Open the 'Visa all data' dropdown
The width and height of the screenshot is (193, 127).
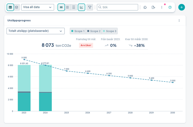(x=38, y=7)
